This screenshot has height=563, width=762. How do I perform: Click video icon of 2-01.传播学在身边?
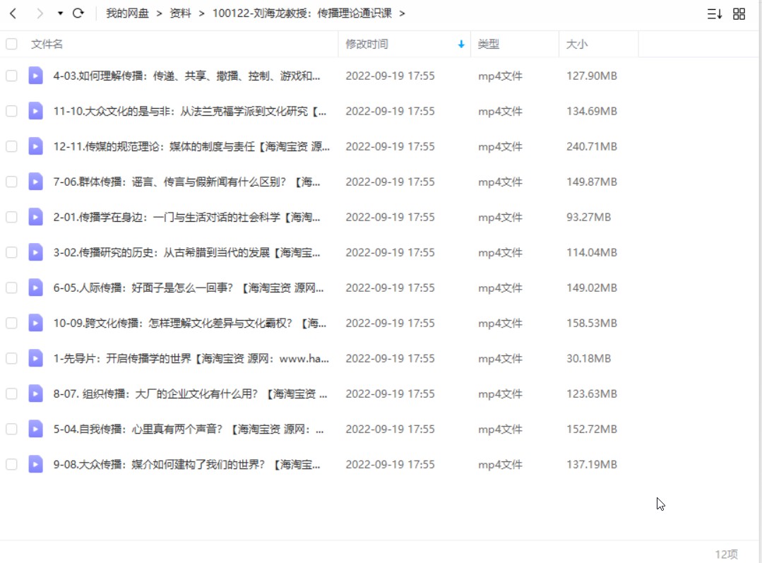click(35, 218)
